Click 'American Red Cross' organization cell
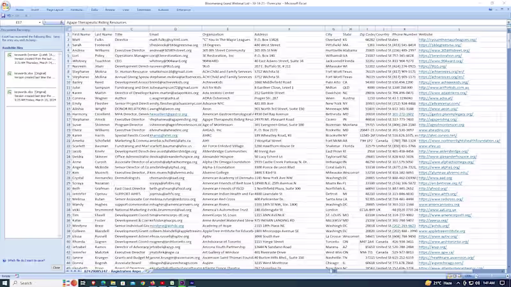This screenshot has height=287, width=511. pos(227,199)
